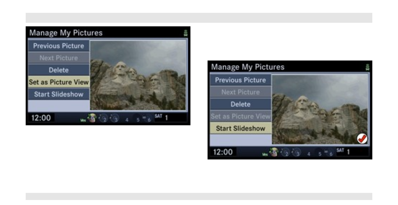This screenshot has width=398, height=205.
Task: Tap preset 1 globe icon on left screen
Action: coord(92,118)
